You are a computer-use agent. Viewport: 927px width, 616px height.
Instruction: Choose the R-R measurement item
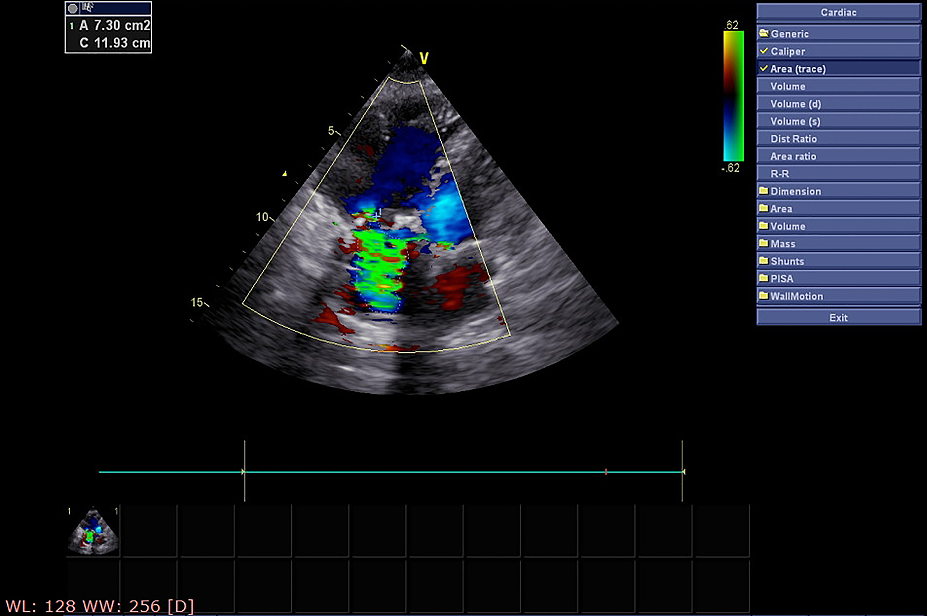pos(779,174)
